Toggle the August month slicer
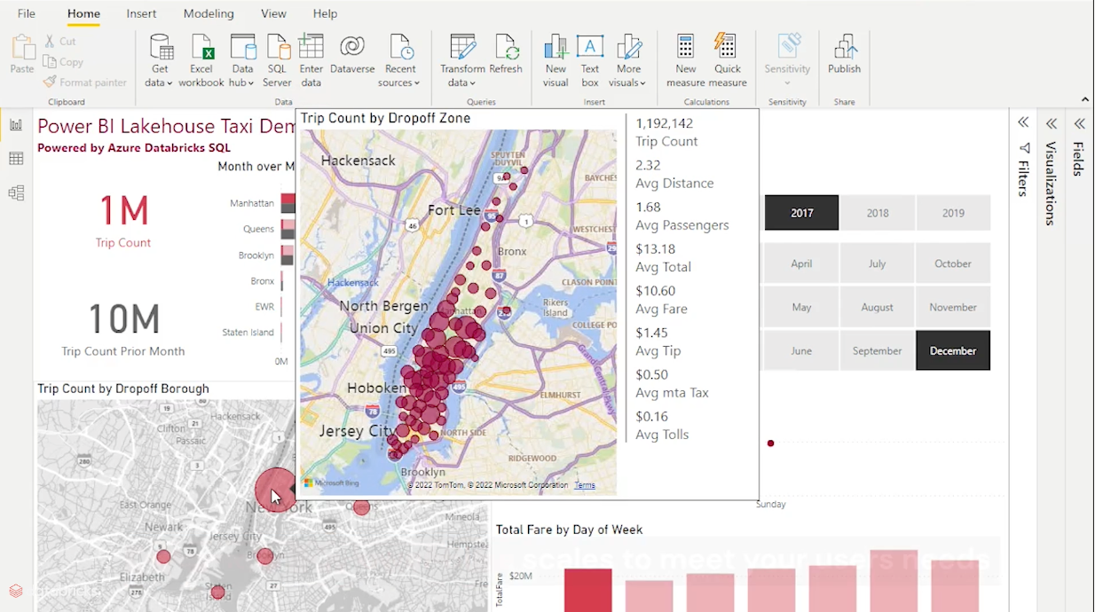The image size is (1095, 612). pyautogui.click(x=878, y=307)
